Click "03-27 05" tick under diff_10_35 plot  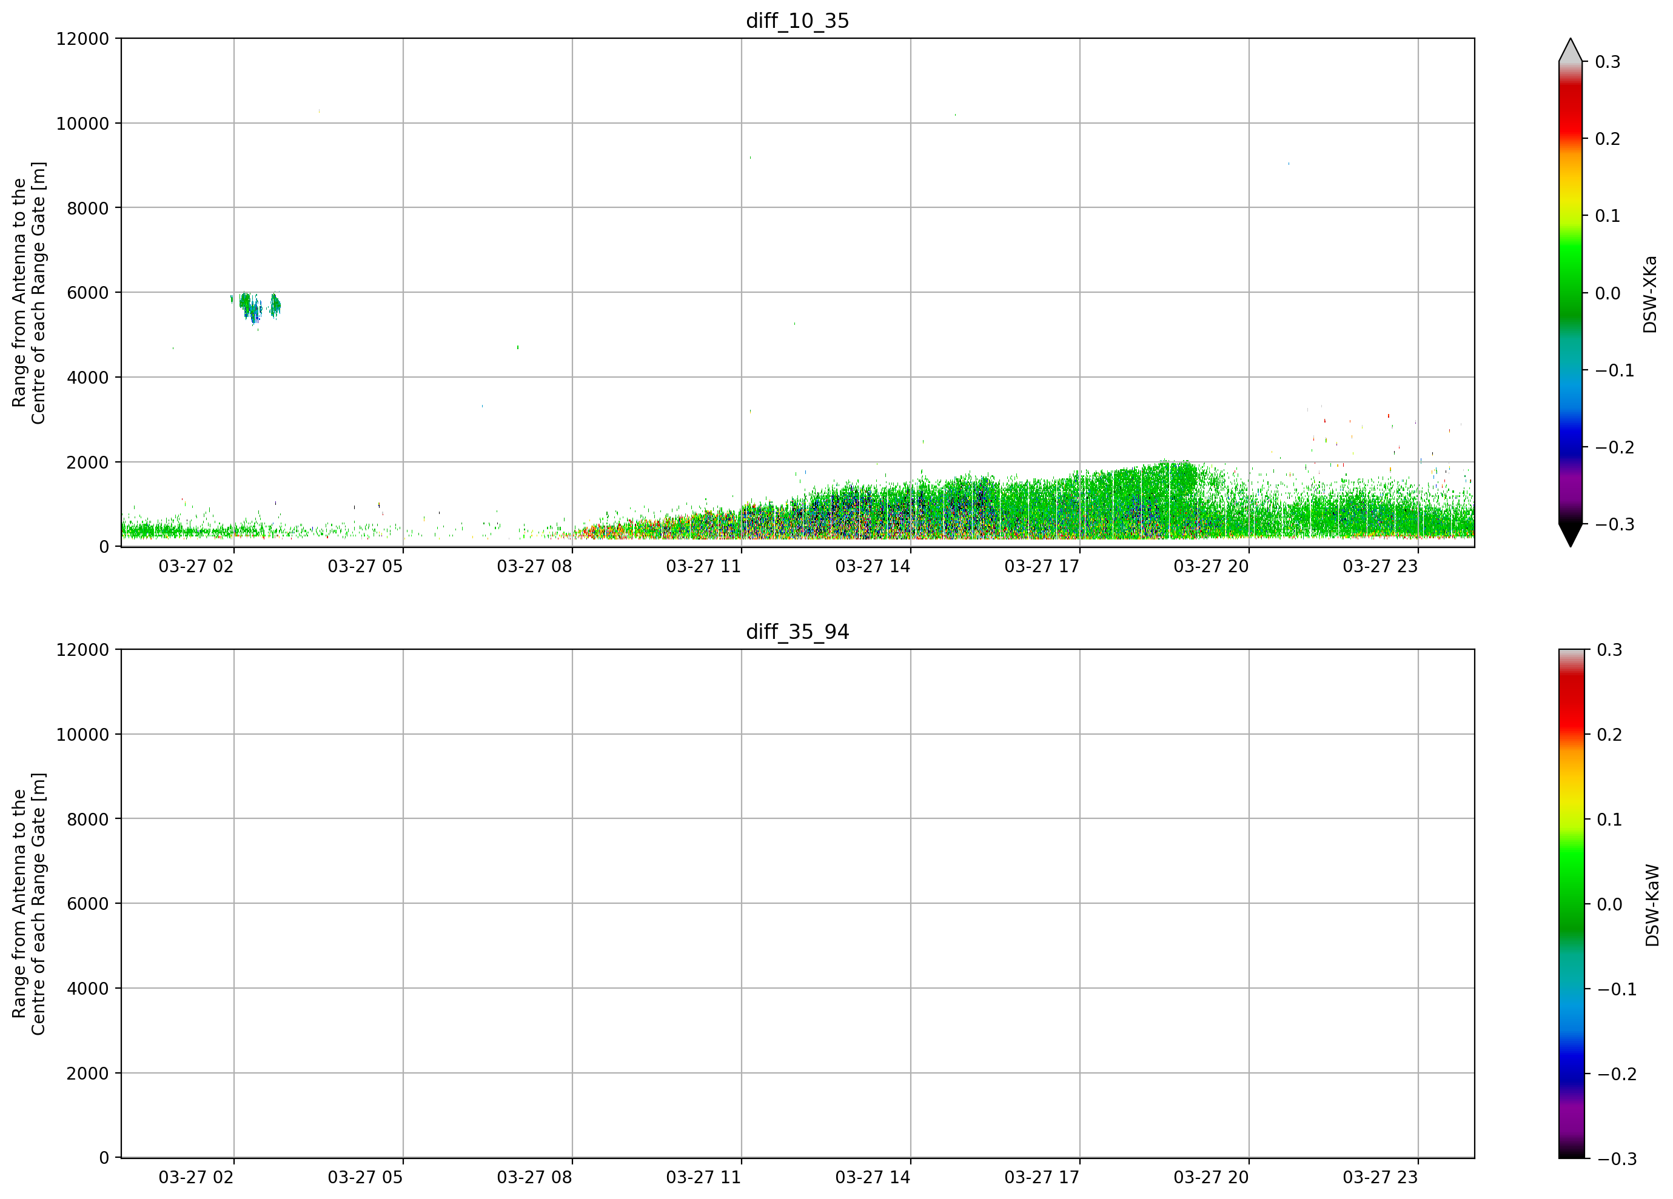[x=365, y=566]
